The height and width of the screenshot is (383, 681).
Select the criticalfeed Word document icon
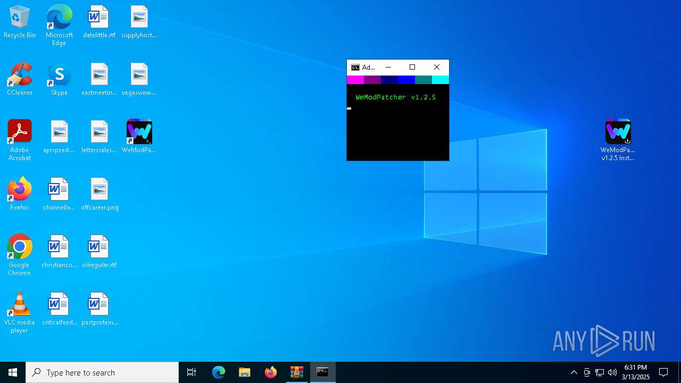click(59, 310)
